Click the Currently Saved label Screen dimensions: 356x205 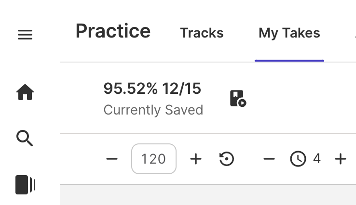point(153,110)
